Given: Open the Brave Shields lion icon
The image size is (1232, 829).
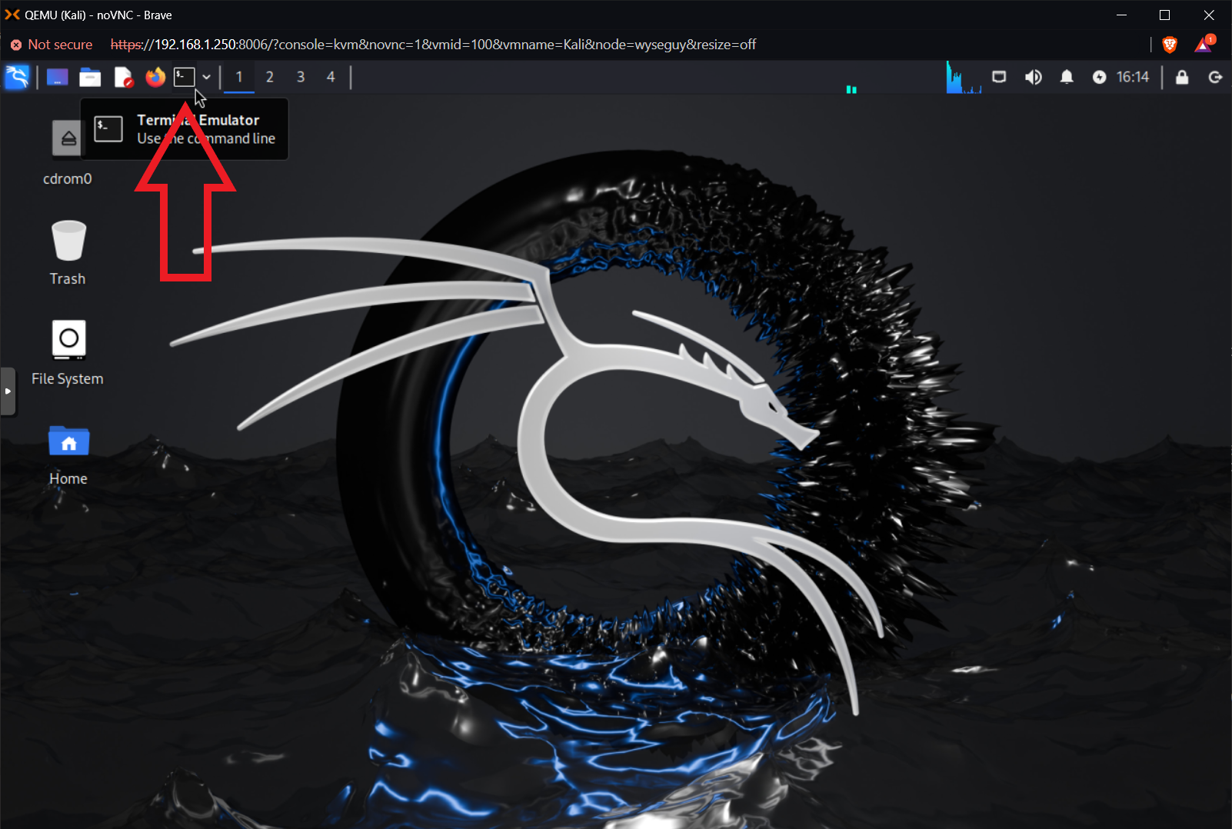Looking at the screenshot, I should point(1170,45).
